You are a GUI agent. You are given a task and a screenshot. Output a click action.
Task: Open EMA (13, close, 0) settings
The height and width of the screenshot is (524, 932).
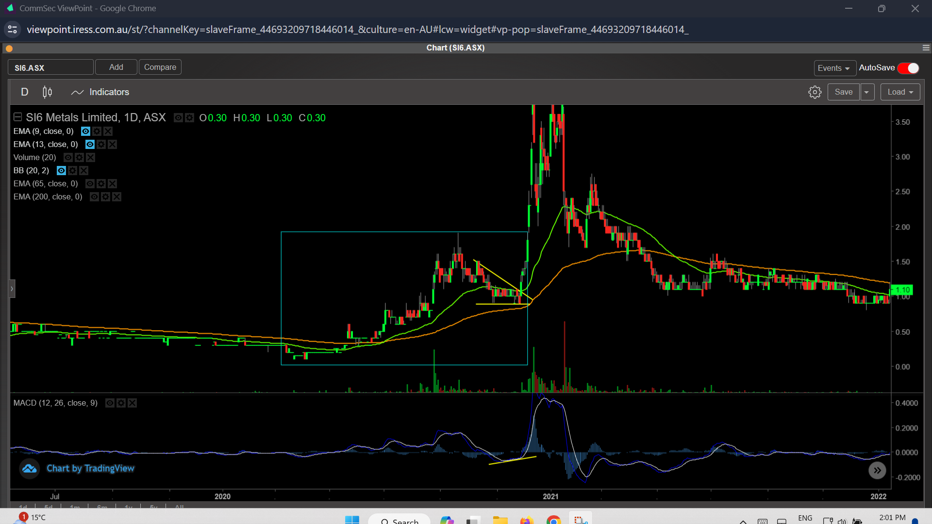pyautogui.click(x=101, y=145)
